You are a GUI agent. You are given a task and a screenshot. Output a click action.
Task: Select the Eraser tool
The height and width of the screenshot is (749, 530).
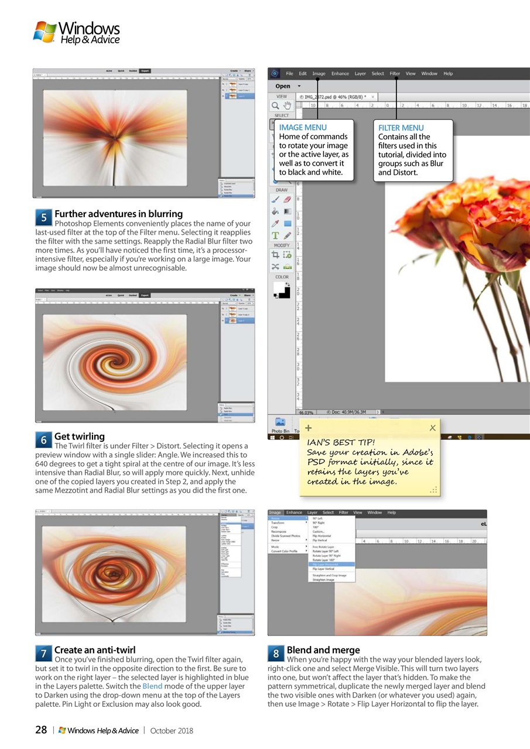point(287,199)
